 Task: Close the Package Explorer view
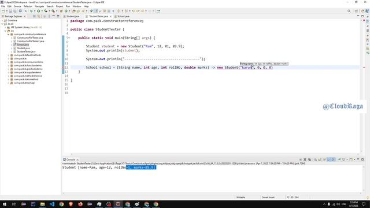pyautogui.click(x=25, y=16)
